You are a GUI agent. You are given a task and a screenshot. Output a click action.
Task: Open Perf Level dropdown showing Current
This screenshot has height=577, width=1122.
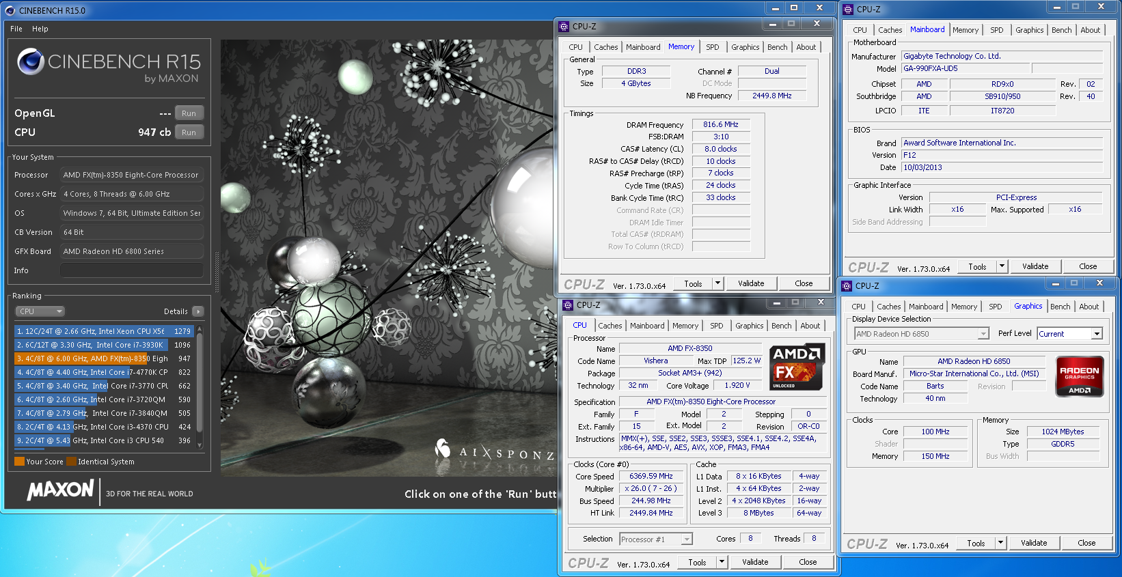(x=1070, y=334)
